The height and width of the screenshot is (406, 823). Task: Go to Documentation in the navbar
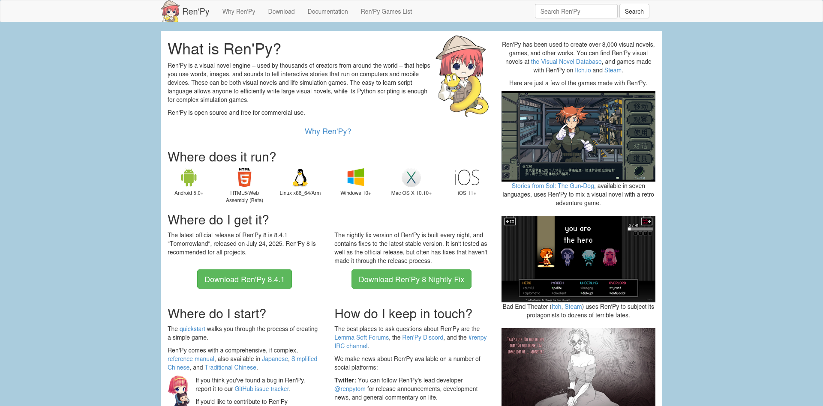coord(327,12)
